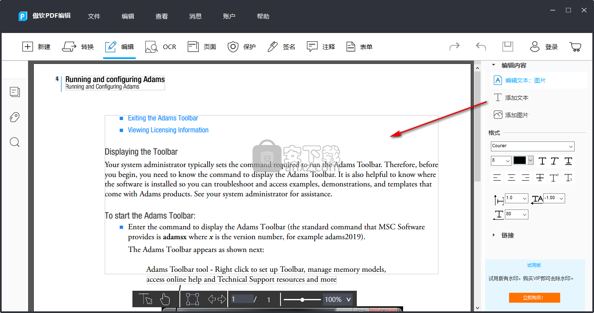Open the 保护 (Protect) tool
594x313 pixels.
(242, 47)
